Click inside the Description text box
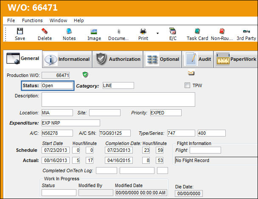This screenshot has height=199, width=258. pyautogui.click(x=118, y=99)
